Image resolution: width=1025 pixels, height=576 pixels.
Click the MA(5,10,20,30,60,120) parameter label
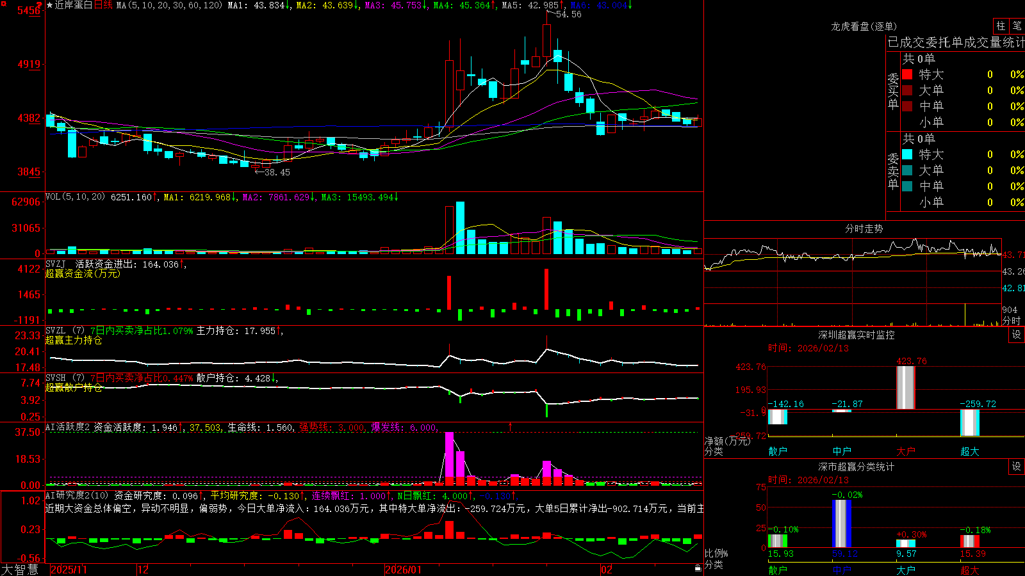(x=169, y=5)
